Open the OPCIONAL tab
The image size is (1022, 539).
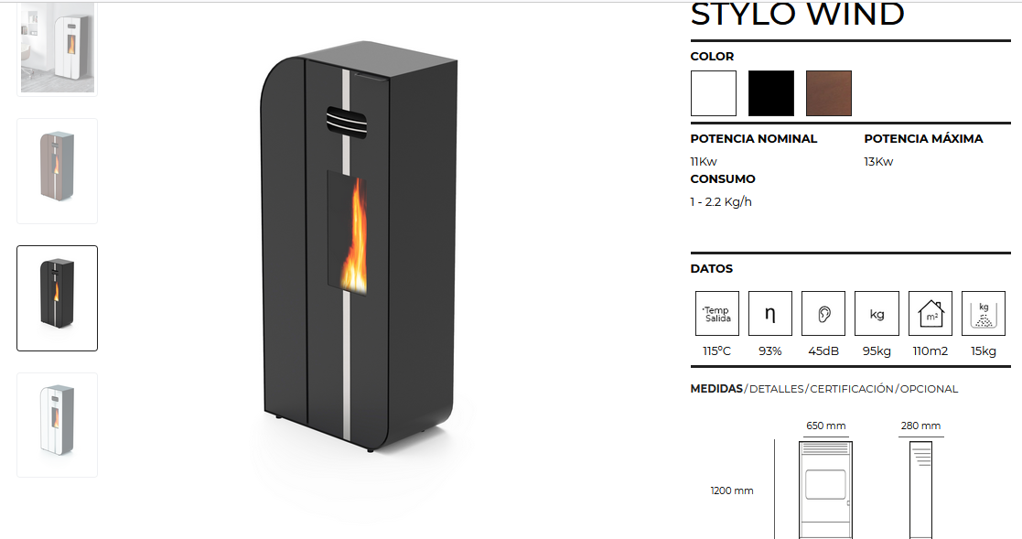(929, 388)
